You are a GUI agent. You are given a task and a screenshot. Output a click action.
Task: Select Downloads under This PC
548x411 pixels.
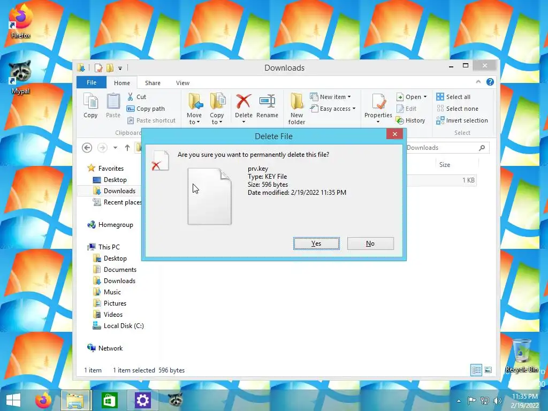[x=119, y=280]
